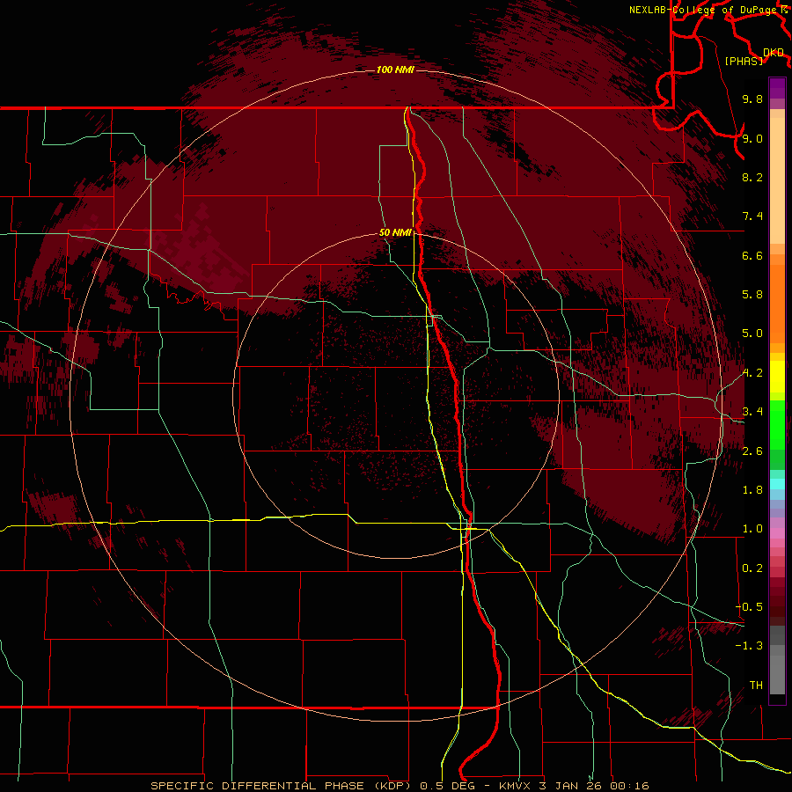Pick the purple segment atop the color bar

click(777, 88)
